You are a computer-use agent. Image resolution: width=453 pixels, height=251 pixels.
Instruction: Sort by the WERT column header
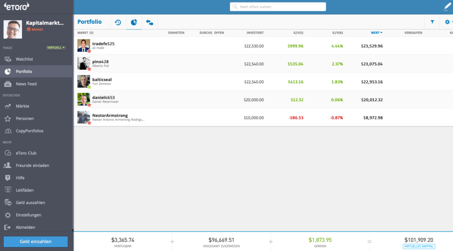(x=376, y=33)
